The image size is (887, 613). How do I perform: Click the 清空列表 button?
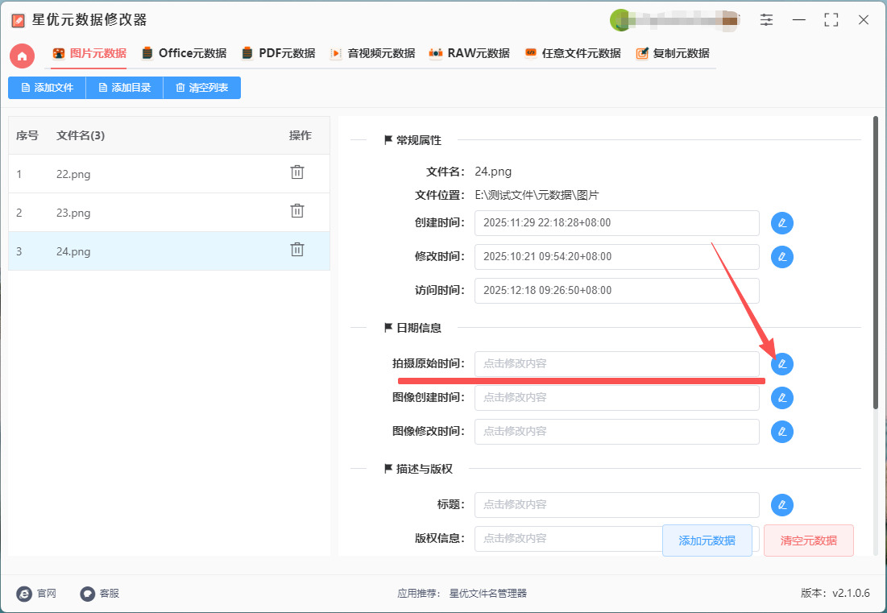point(202,88)
